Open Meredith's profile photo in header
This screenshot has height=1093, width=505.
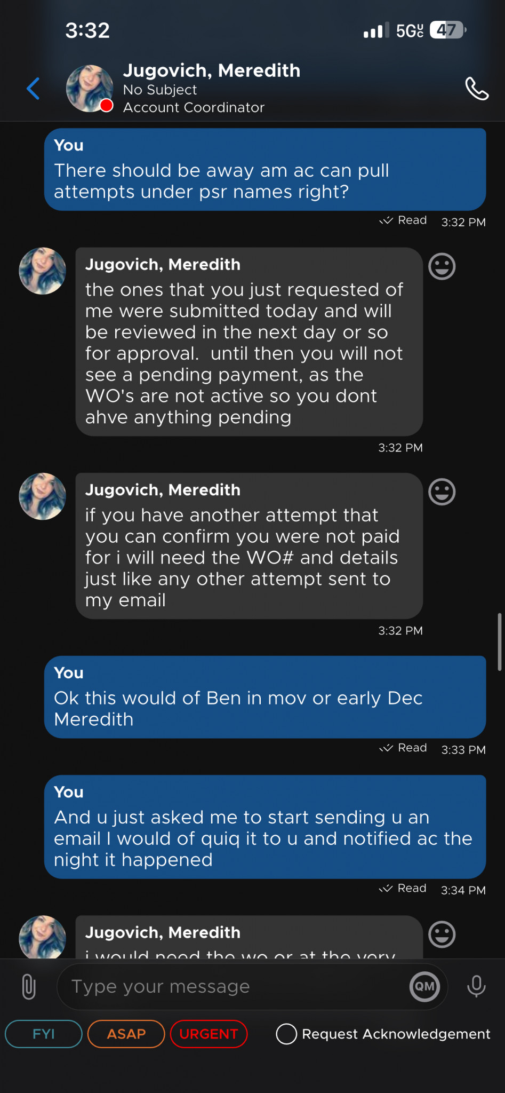click(x=89, y=89)
